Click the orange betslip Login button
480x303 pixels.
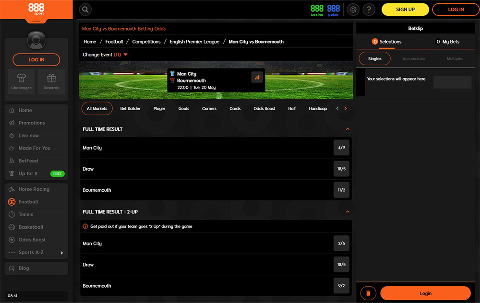[425, 293]
